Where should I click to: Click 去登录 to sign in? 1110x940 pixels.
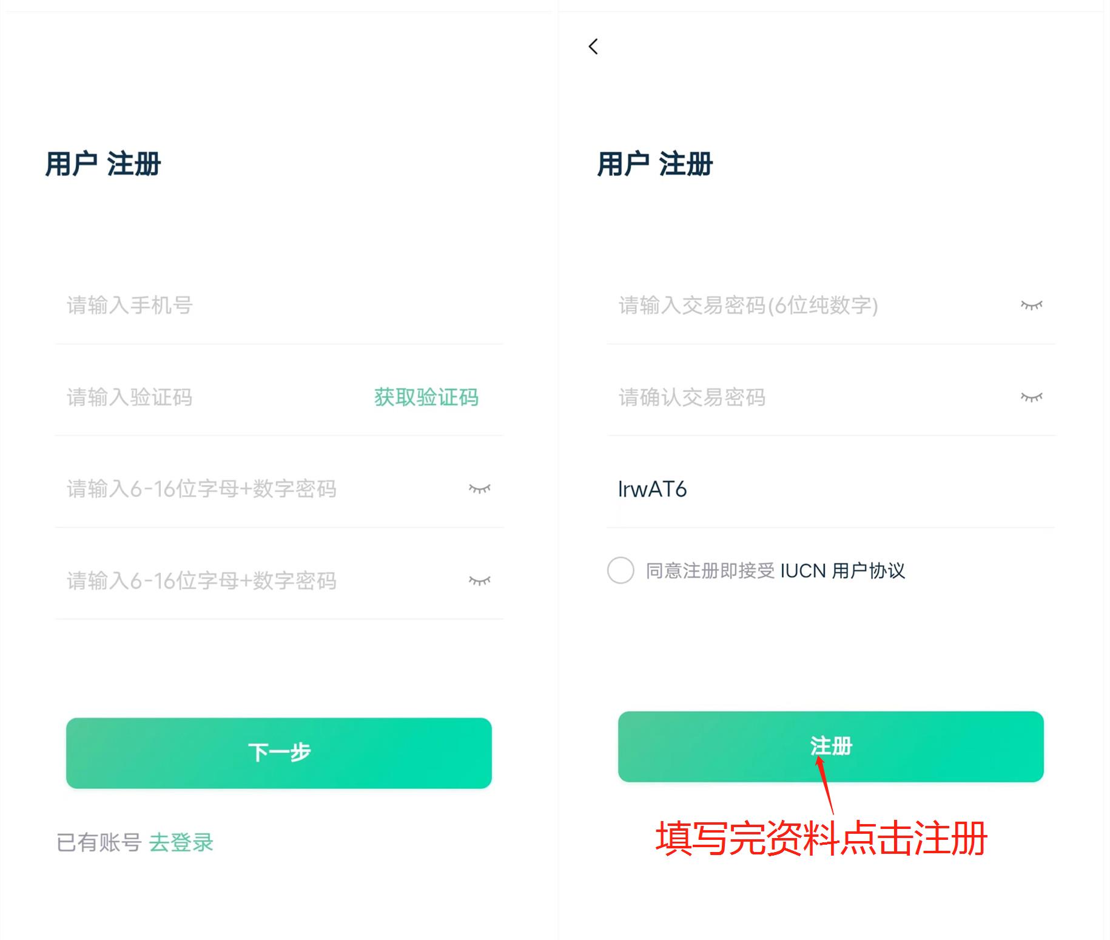tap(181, 842)
